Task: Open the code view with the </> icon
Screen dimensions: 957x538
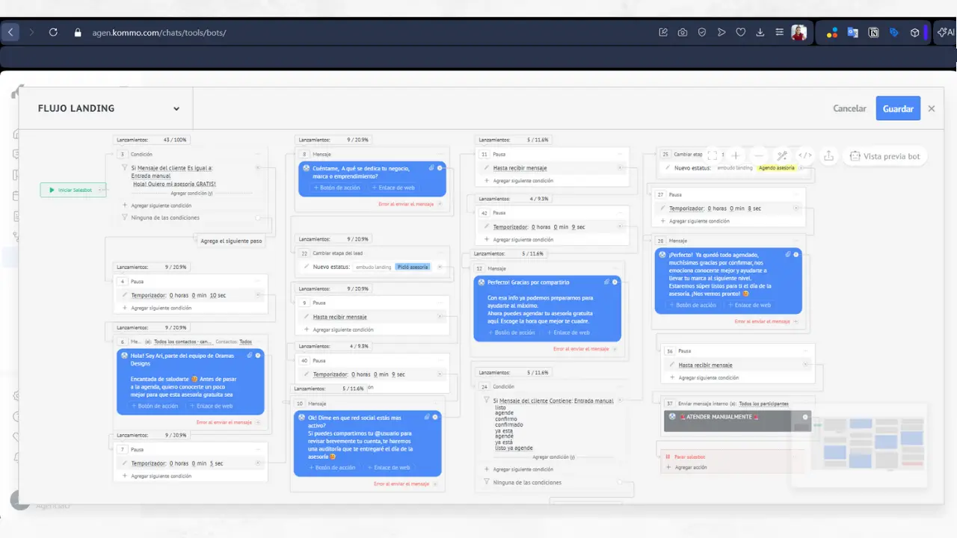Action: [x=805, y=155]
